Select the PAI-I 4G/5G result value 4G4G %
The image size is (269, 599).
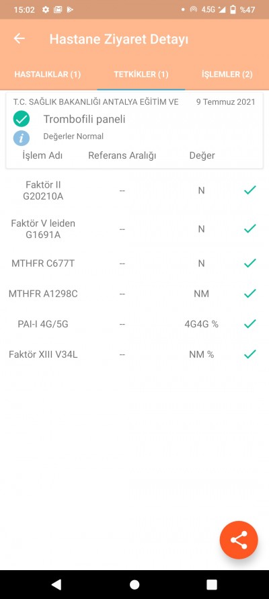(x=201, y=324)
